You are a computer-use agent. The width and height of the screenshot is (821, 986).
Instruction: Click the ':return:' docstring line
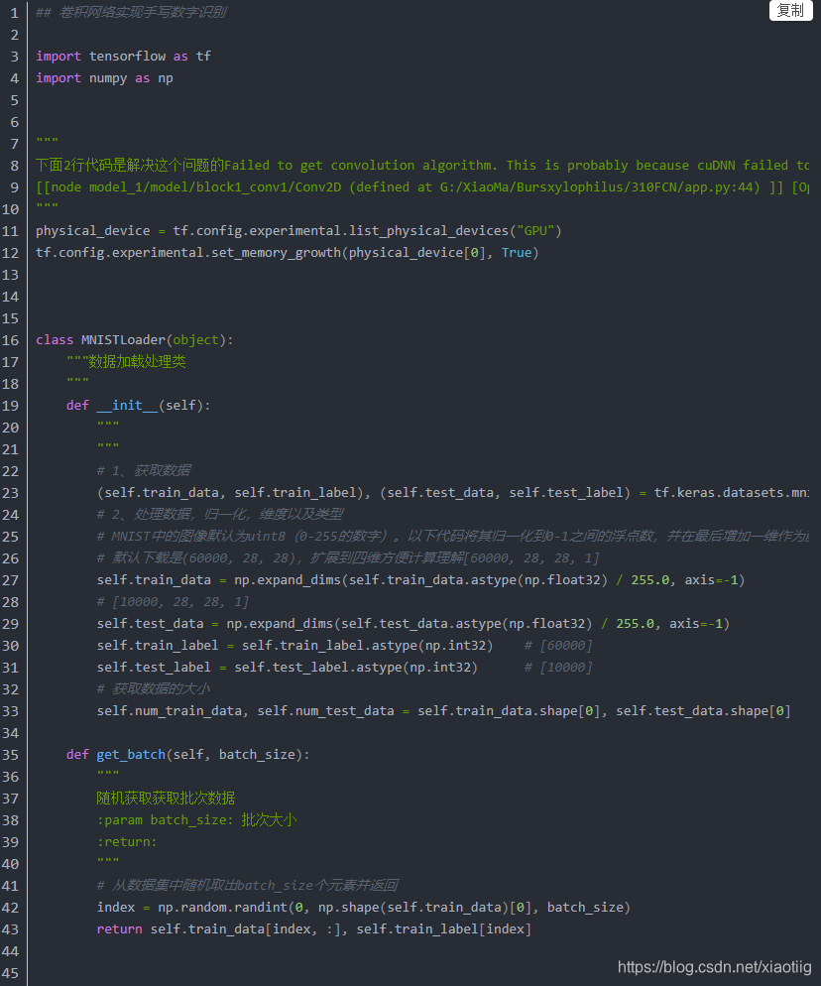[127, 842]
